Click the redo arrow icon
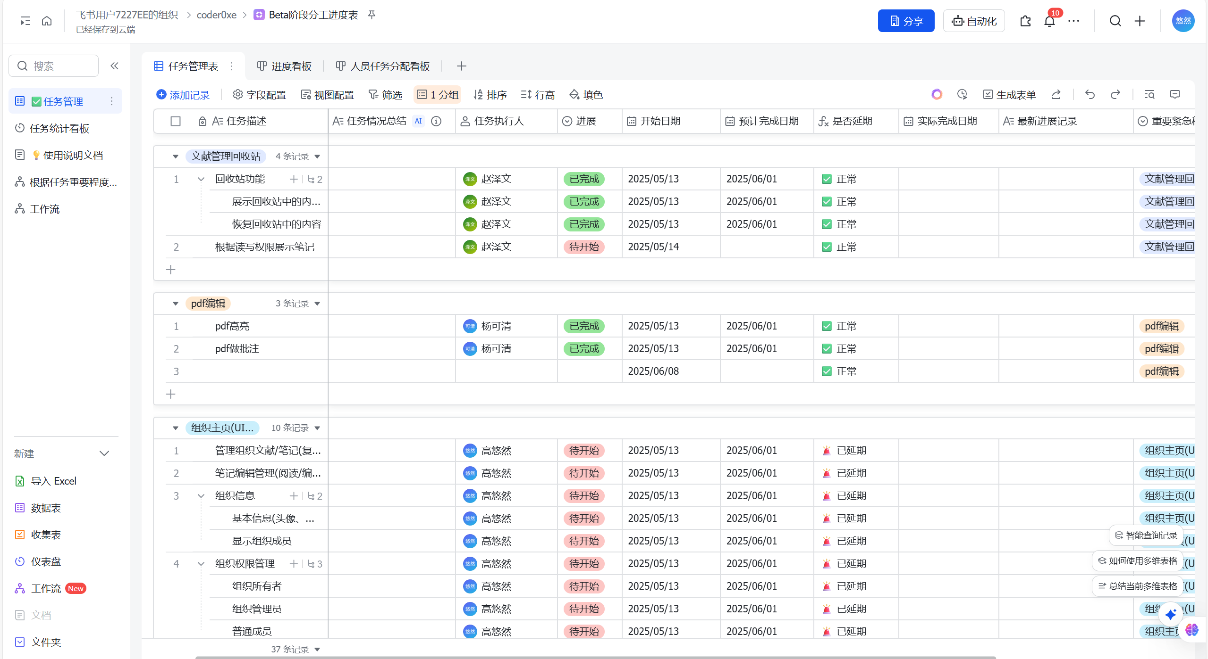This screenshot has height=659, width=1208. (x=1115, y=95)
